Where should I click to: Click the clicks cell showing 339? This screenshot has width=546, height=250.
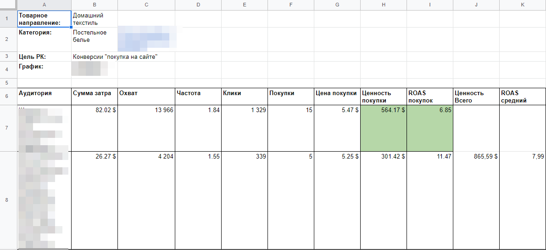coord(244,200)
